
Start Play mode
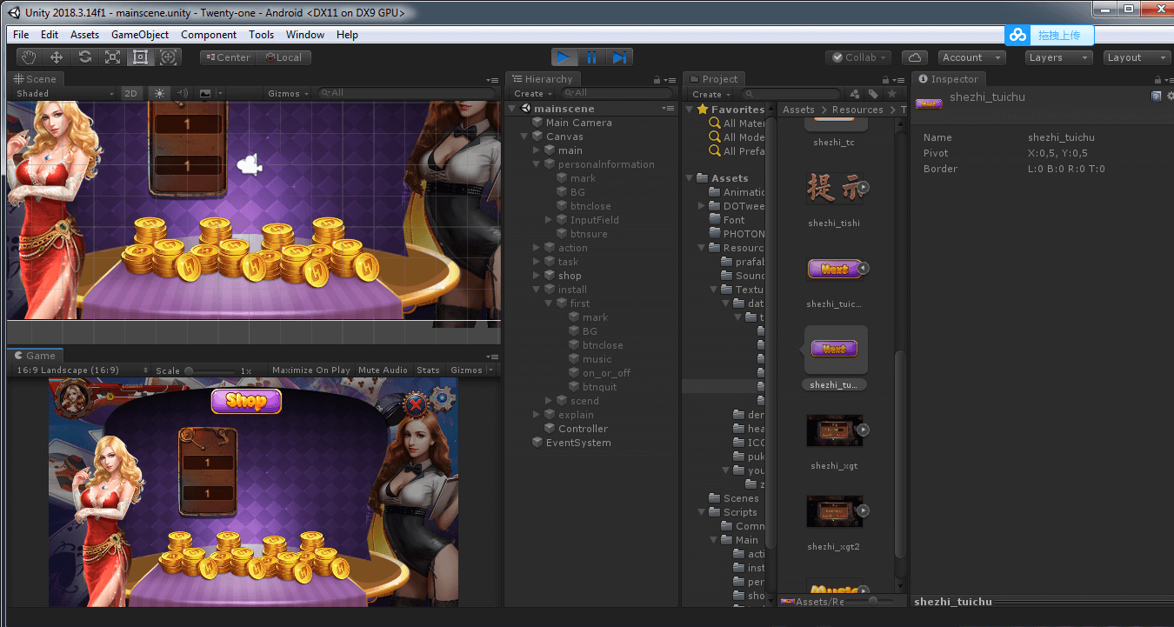(x=564, y=57)
